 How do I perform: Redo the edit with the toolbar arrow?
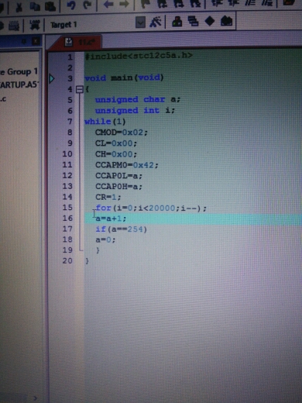point(88,5)
